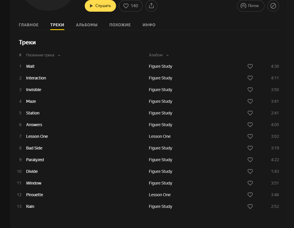Viewport: 294px width, 228px height.
Task: Click the yellow Слушать play button
Action: [100, 6]
